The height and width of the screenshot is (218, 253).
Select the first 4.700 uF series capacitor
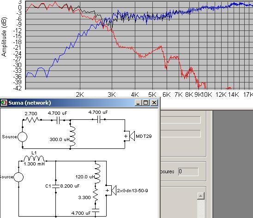pos(58,120)
